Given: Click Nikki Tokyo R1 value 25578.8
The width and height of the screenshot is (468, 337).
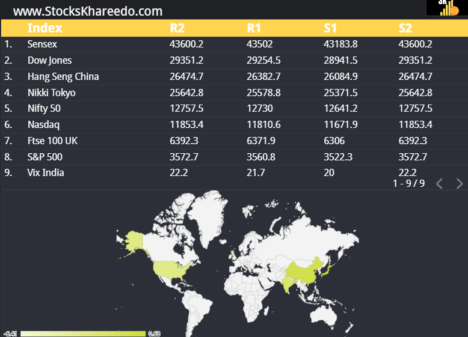Looking at the screenshot, I should coord(263,93).
